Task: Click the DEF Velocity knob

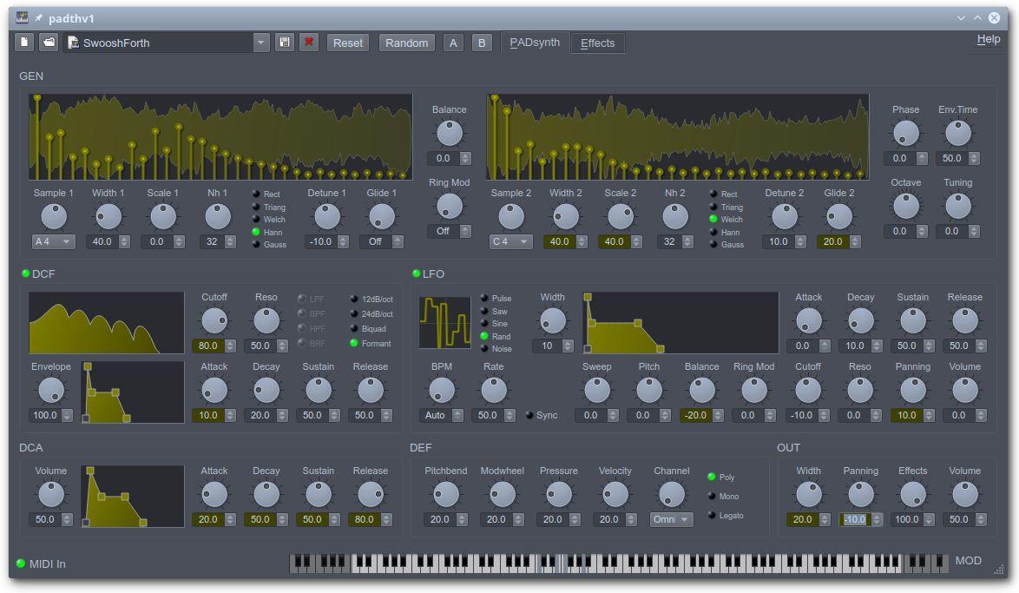Action: (x=615, y=495)
